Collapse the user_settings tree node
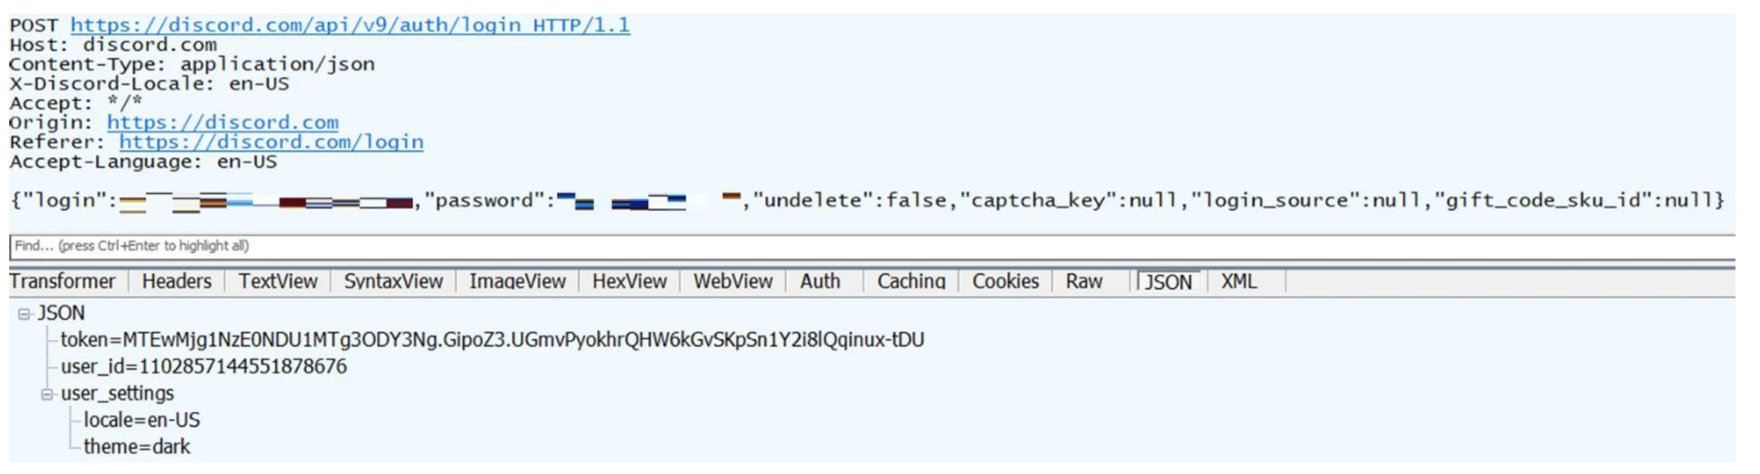Image resolution: width=1760 pixels, height=474 pixels. [x=48, y=394]
